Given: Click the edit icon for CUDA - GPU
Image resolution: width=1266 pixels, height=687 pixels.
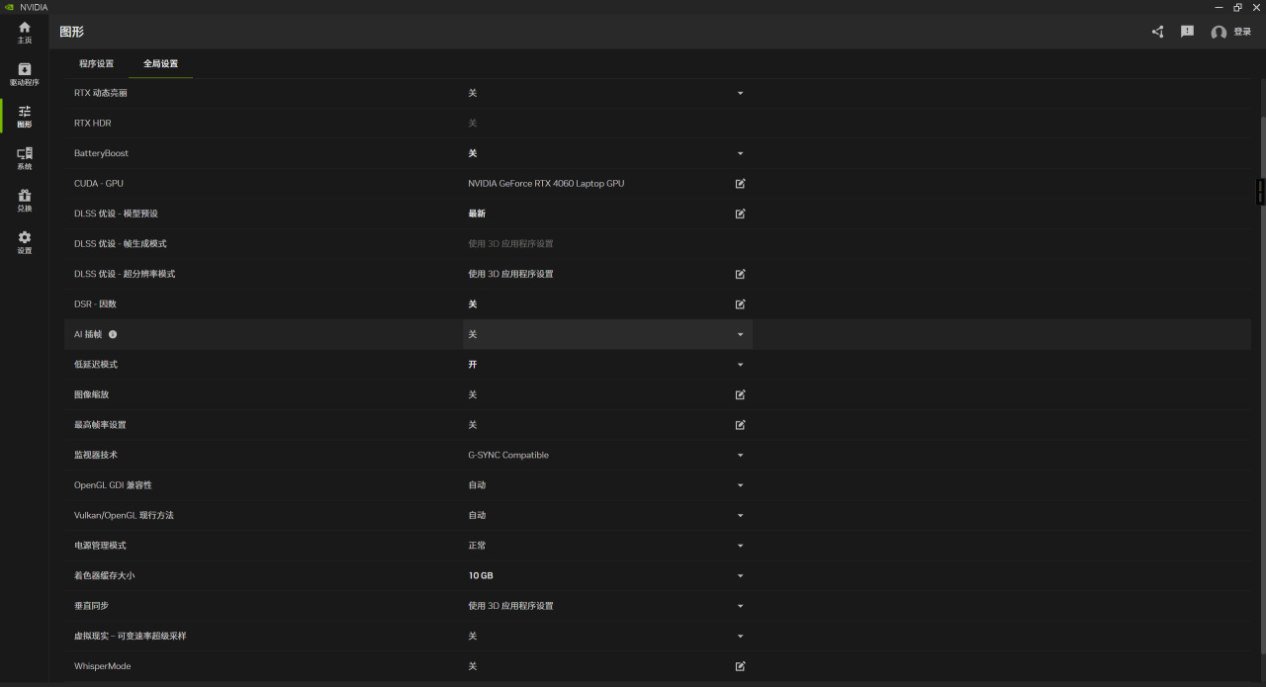Looking at the screenshot, I should [740, 184].
